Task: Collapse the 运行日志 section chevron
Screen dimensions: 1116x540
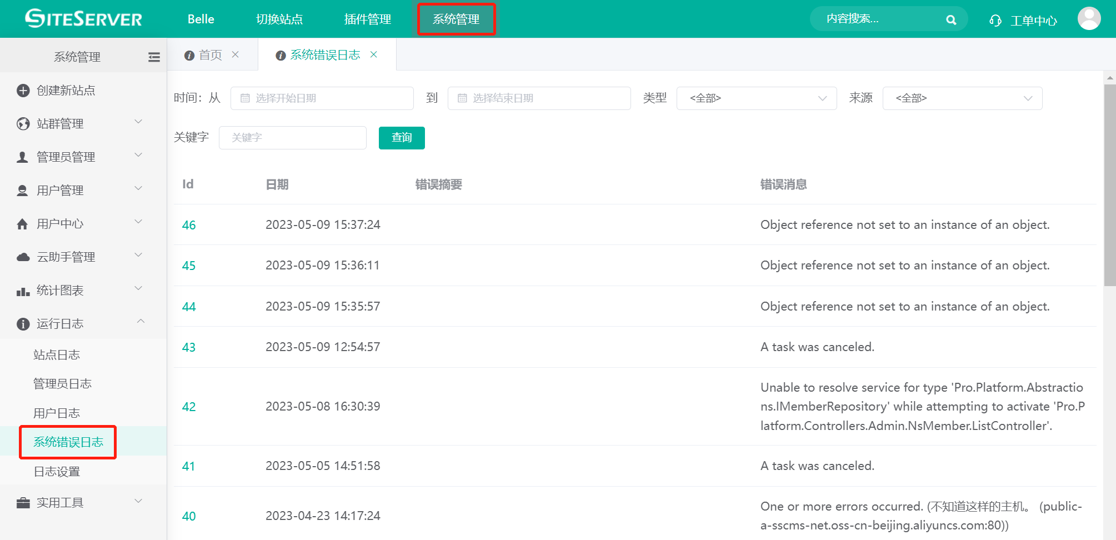Action: tap(141, 322)
